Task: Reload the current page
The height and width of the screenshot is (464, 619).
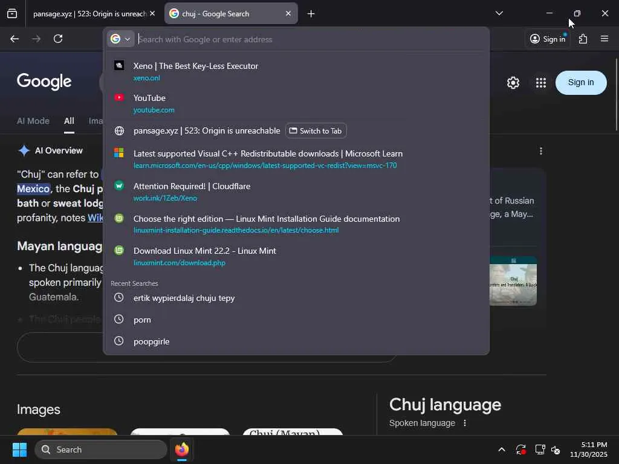Action: click(58, 39)
